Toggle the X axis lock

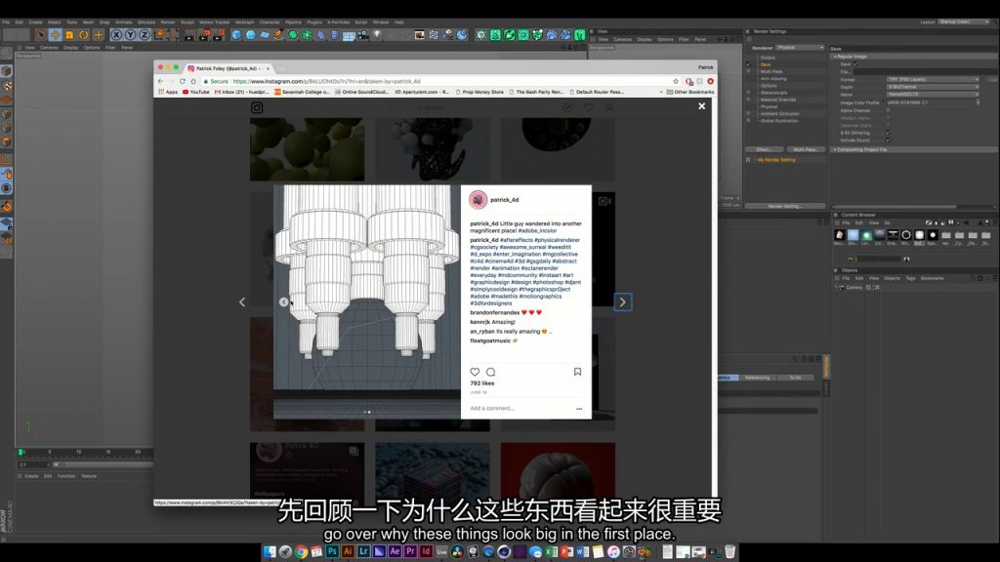click(x=116, y=35)
